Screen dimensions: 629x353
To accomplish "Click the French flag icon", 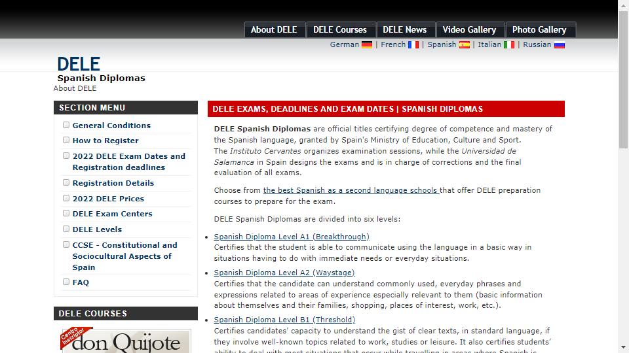I will (x=413, y=45).
